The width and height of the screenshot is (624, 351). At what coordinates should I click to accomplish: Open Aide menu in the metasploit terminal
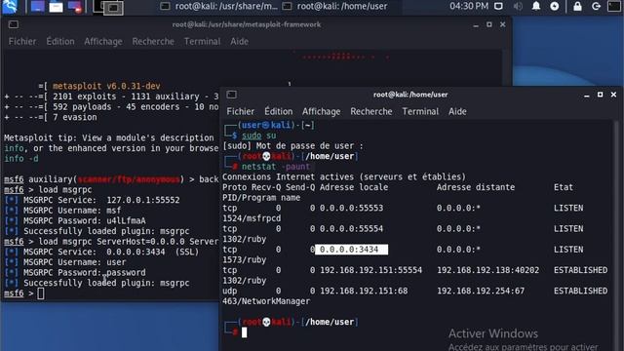click(x=239, y=41)
